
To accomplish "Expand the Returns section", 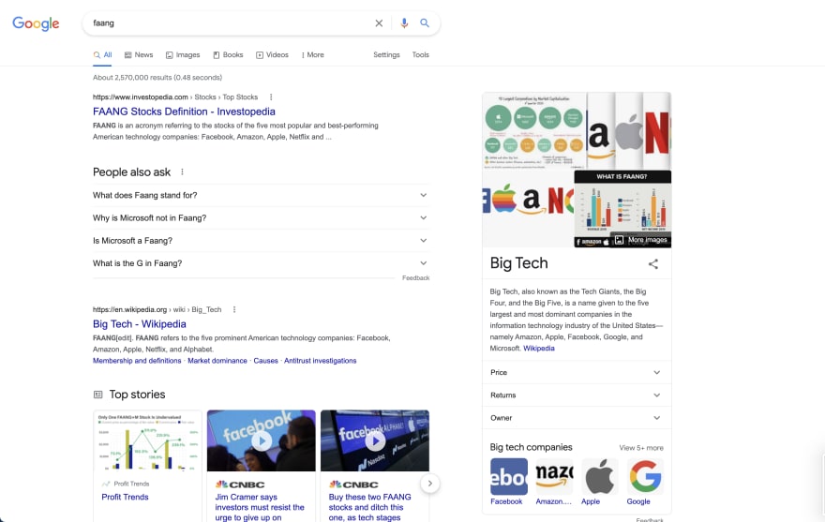I will tap(577, 395).
